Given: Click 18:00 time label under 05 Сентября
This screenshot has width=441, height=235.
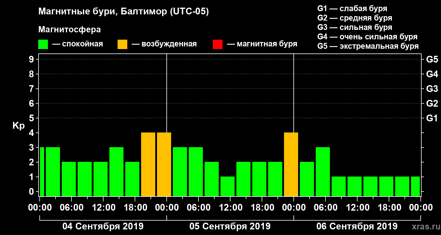Looking at the screenshot, I should point(262,208).
